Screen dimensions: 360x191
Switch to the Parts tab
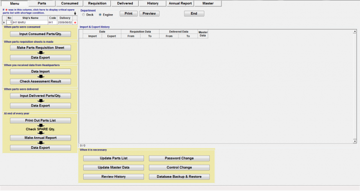point(42,3)
